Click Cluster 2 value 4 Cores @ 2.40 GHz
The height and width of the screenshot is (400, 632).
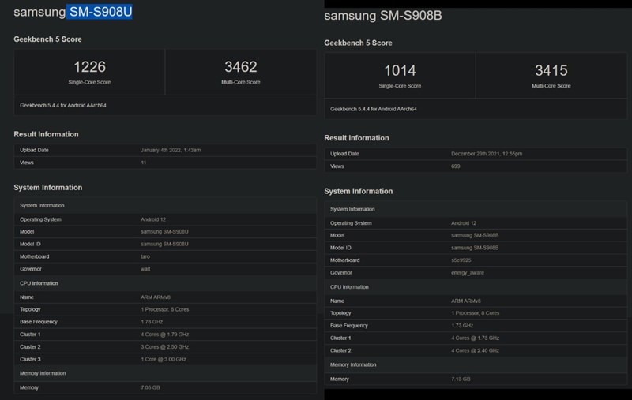click(475, 350)
